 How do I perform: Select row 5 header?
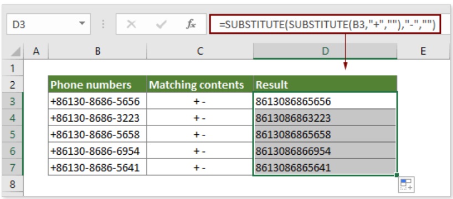pyautogui.click(x=12, y=134)
